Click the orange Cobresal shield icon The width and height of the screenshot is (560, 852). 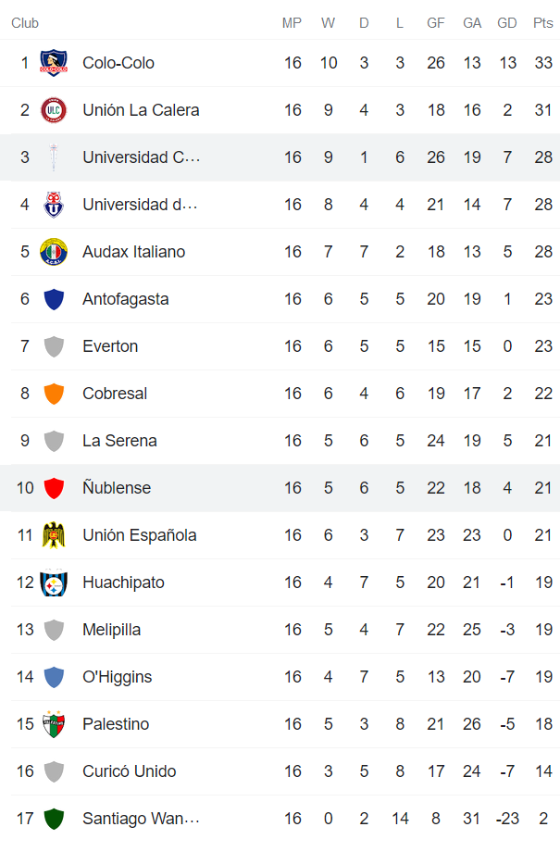coord(54,394)
